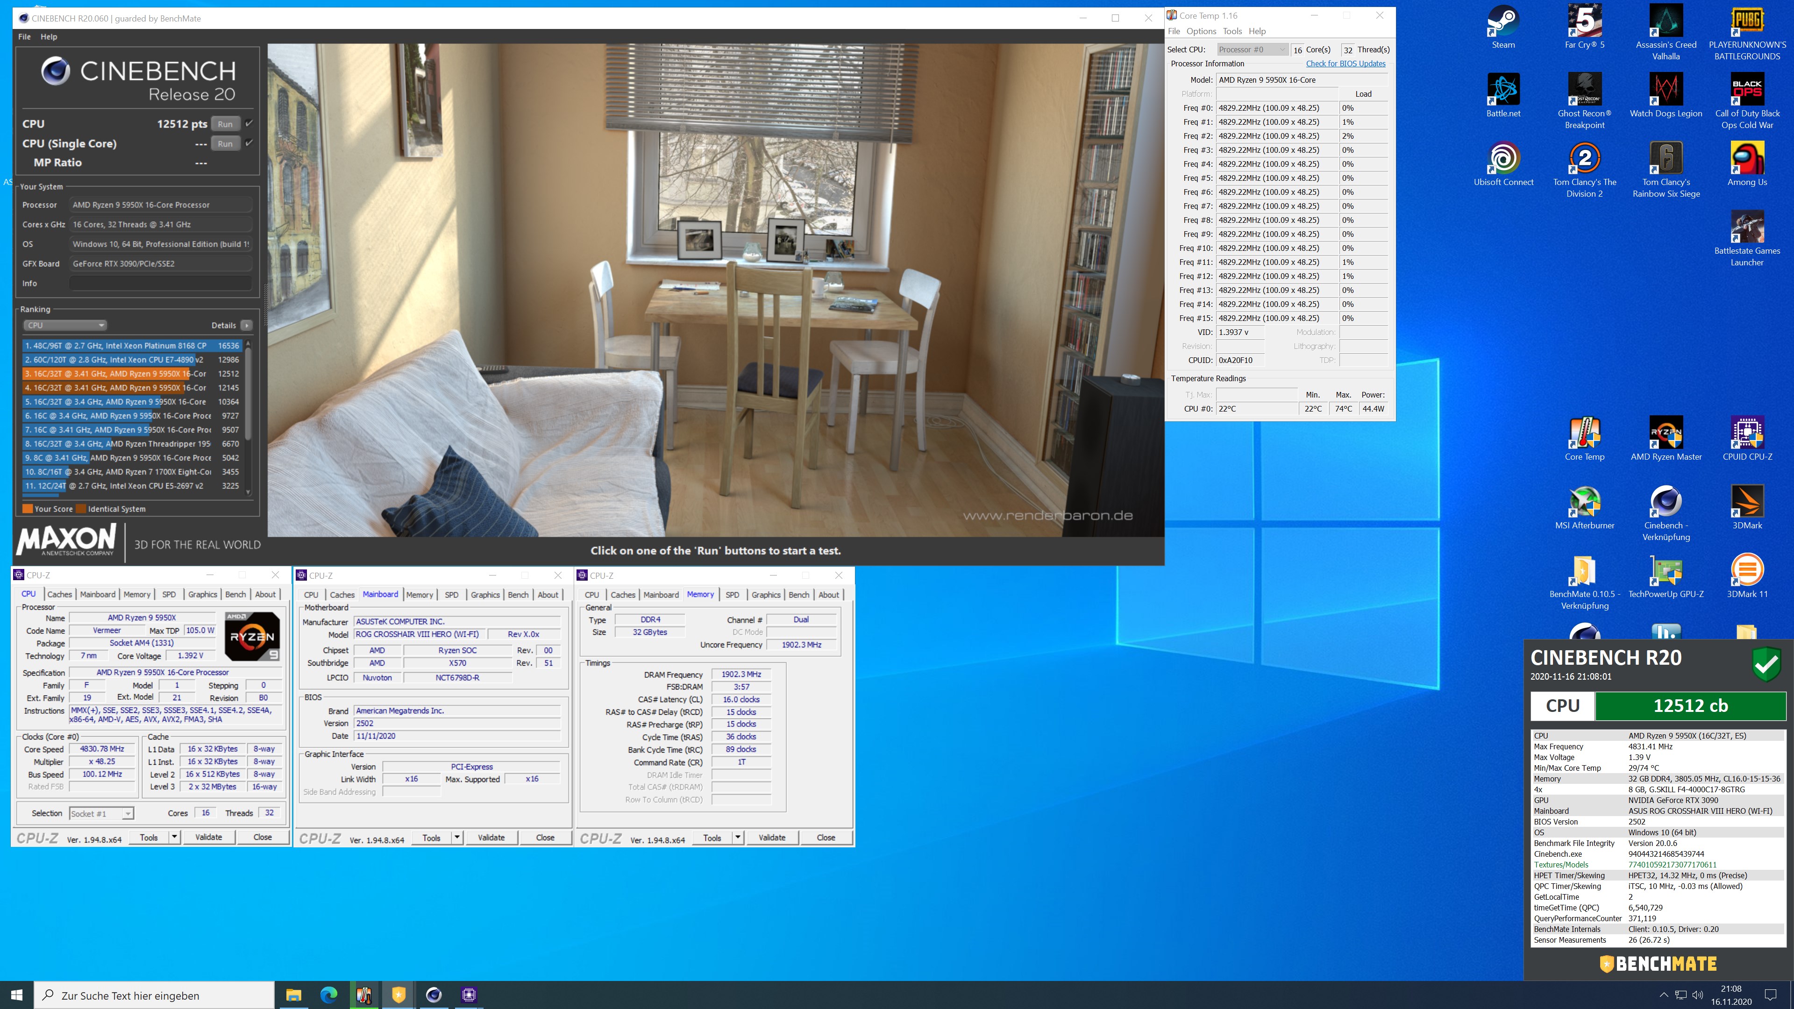
Task: Click Validate in CPU-Z CPU window
Action: [208, 837]
